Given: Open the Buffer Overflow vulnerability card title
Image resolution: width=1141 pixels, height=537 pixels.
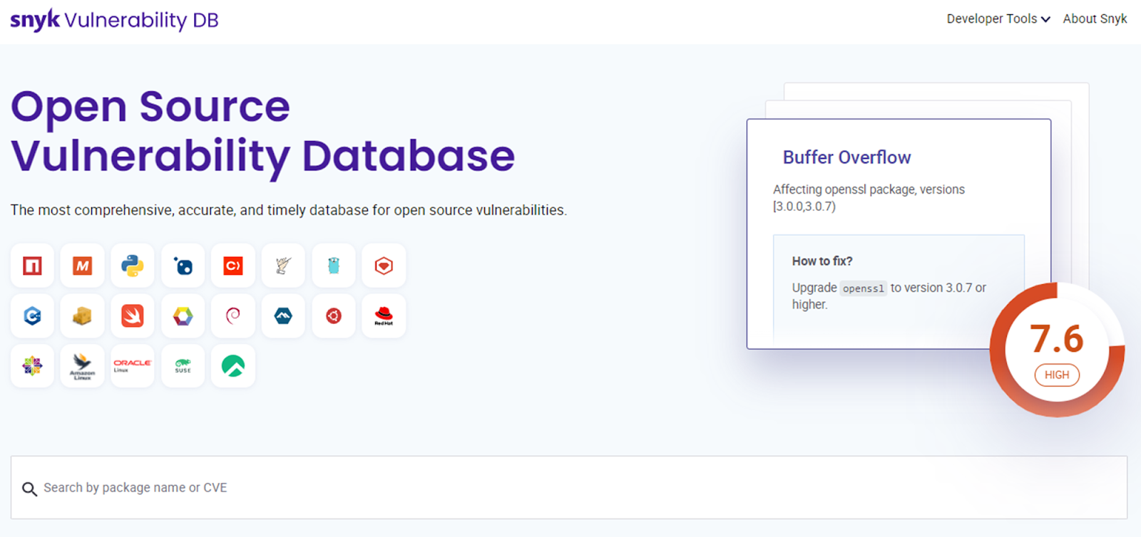Looking at the screenshot, I should coord(846,157).
